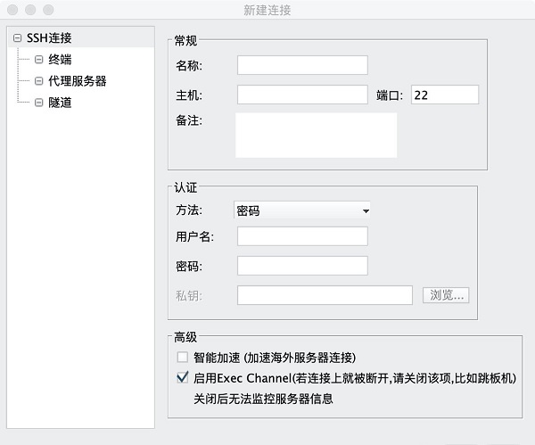Select the SSH连接 root item
Image resolution: width=535 pixels, height=445 pixels.
(x=49, y=37)
